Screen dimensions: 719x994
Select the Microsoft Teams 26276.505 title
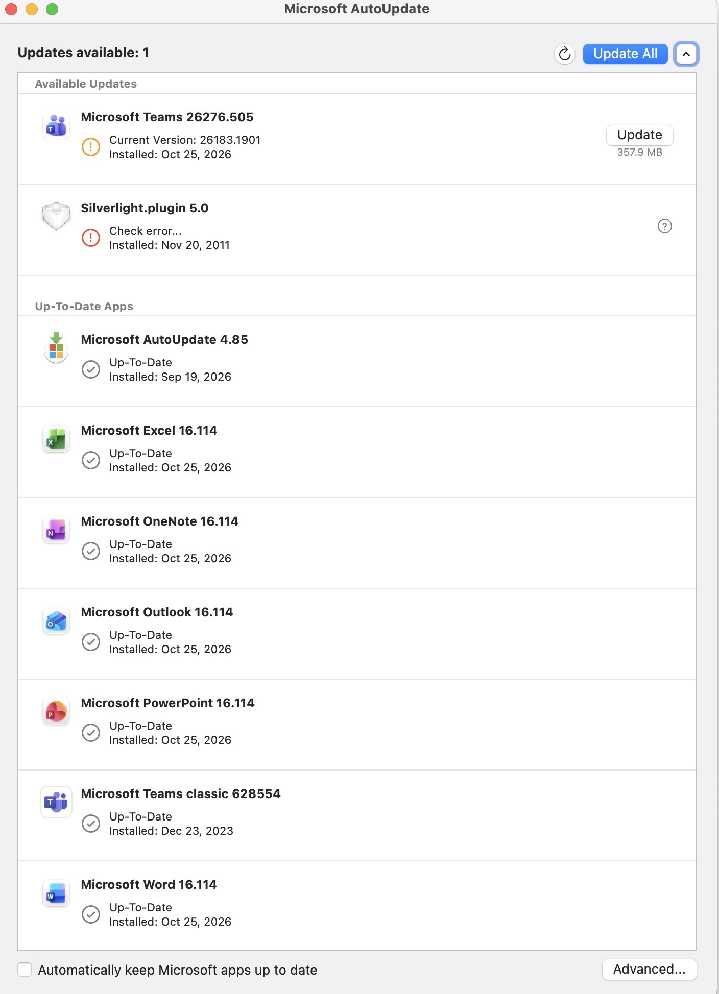(x=167, y=117)
